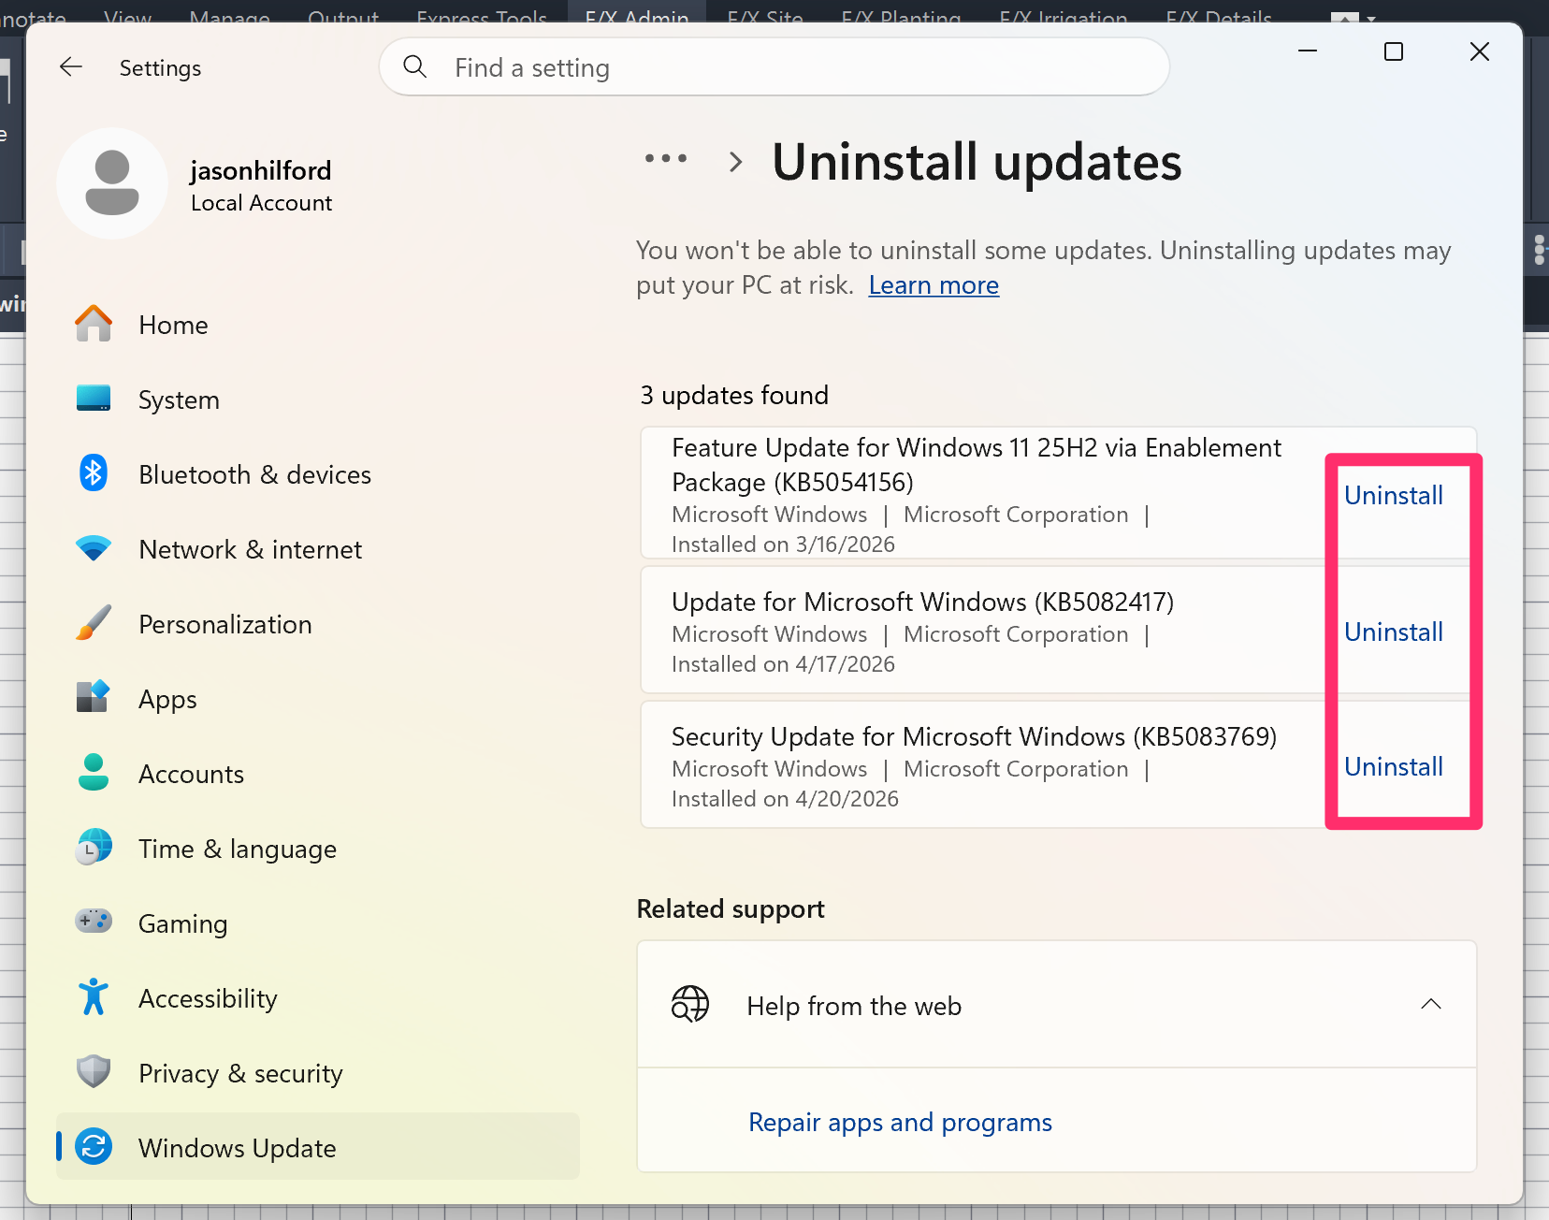
Task: Click the Windows Update refresh icon
Action: click(x=93, y=1147)
